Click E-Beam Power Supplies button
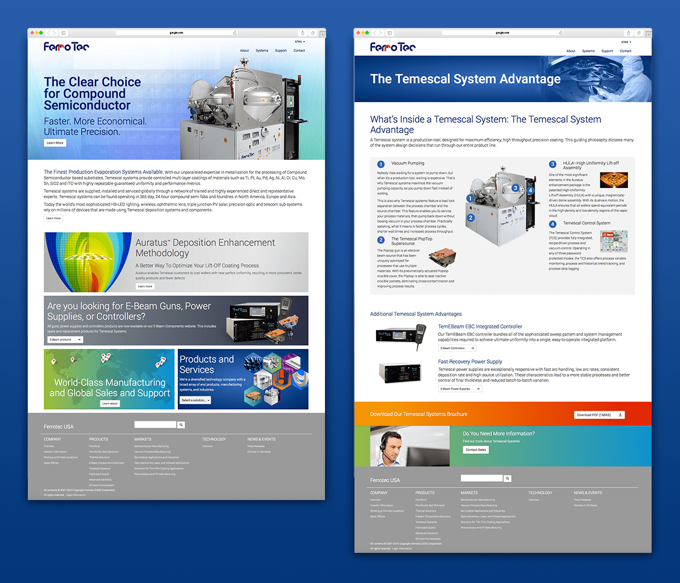Image resolution: width=680 pixels, height=583 pixels. (460, 389)
